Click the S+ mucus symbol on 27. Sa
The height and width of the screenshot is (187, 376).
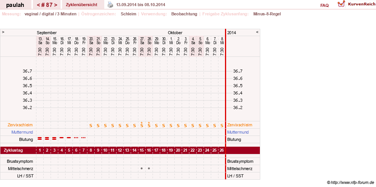[x=142, y=125]
